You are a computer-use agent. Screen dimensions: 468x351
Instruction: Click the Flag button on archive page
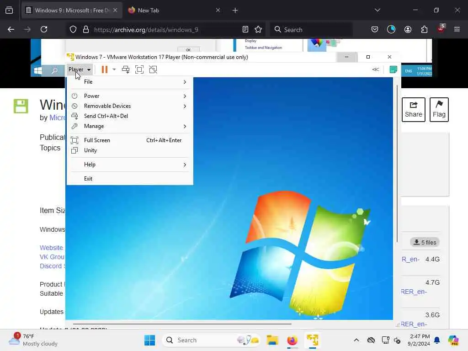pos(439,110)
